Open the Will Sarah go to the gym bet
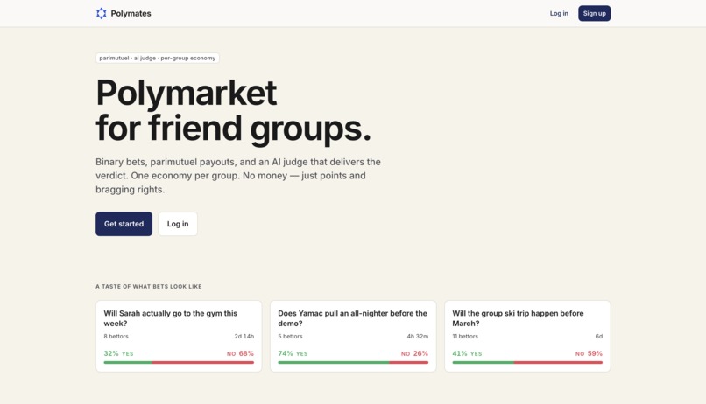 (x=179, y=336)
